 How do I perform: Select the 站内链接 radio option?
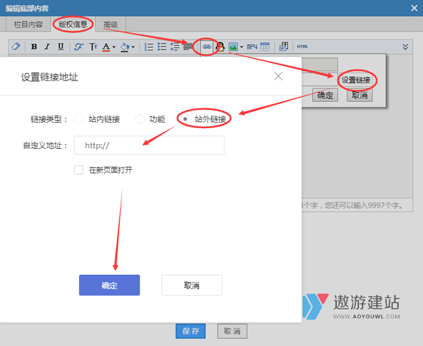(x=79, y=119)
